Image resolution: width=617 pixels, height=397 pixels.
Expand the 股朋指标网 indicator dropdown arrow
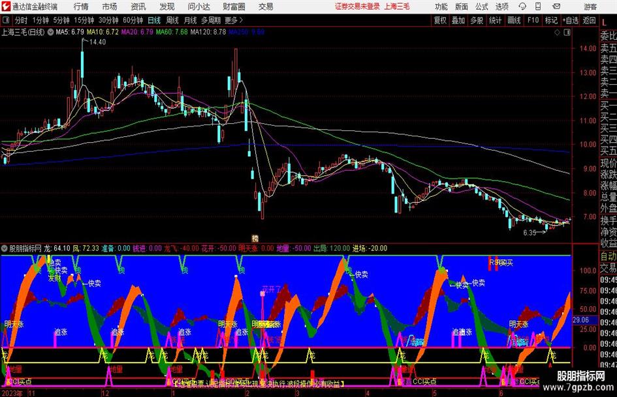(x=5, y=248)
